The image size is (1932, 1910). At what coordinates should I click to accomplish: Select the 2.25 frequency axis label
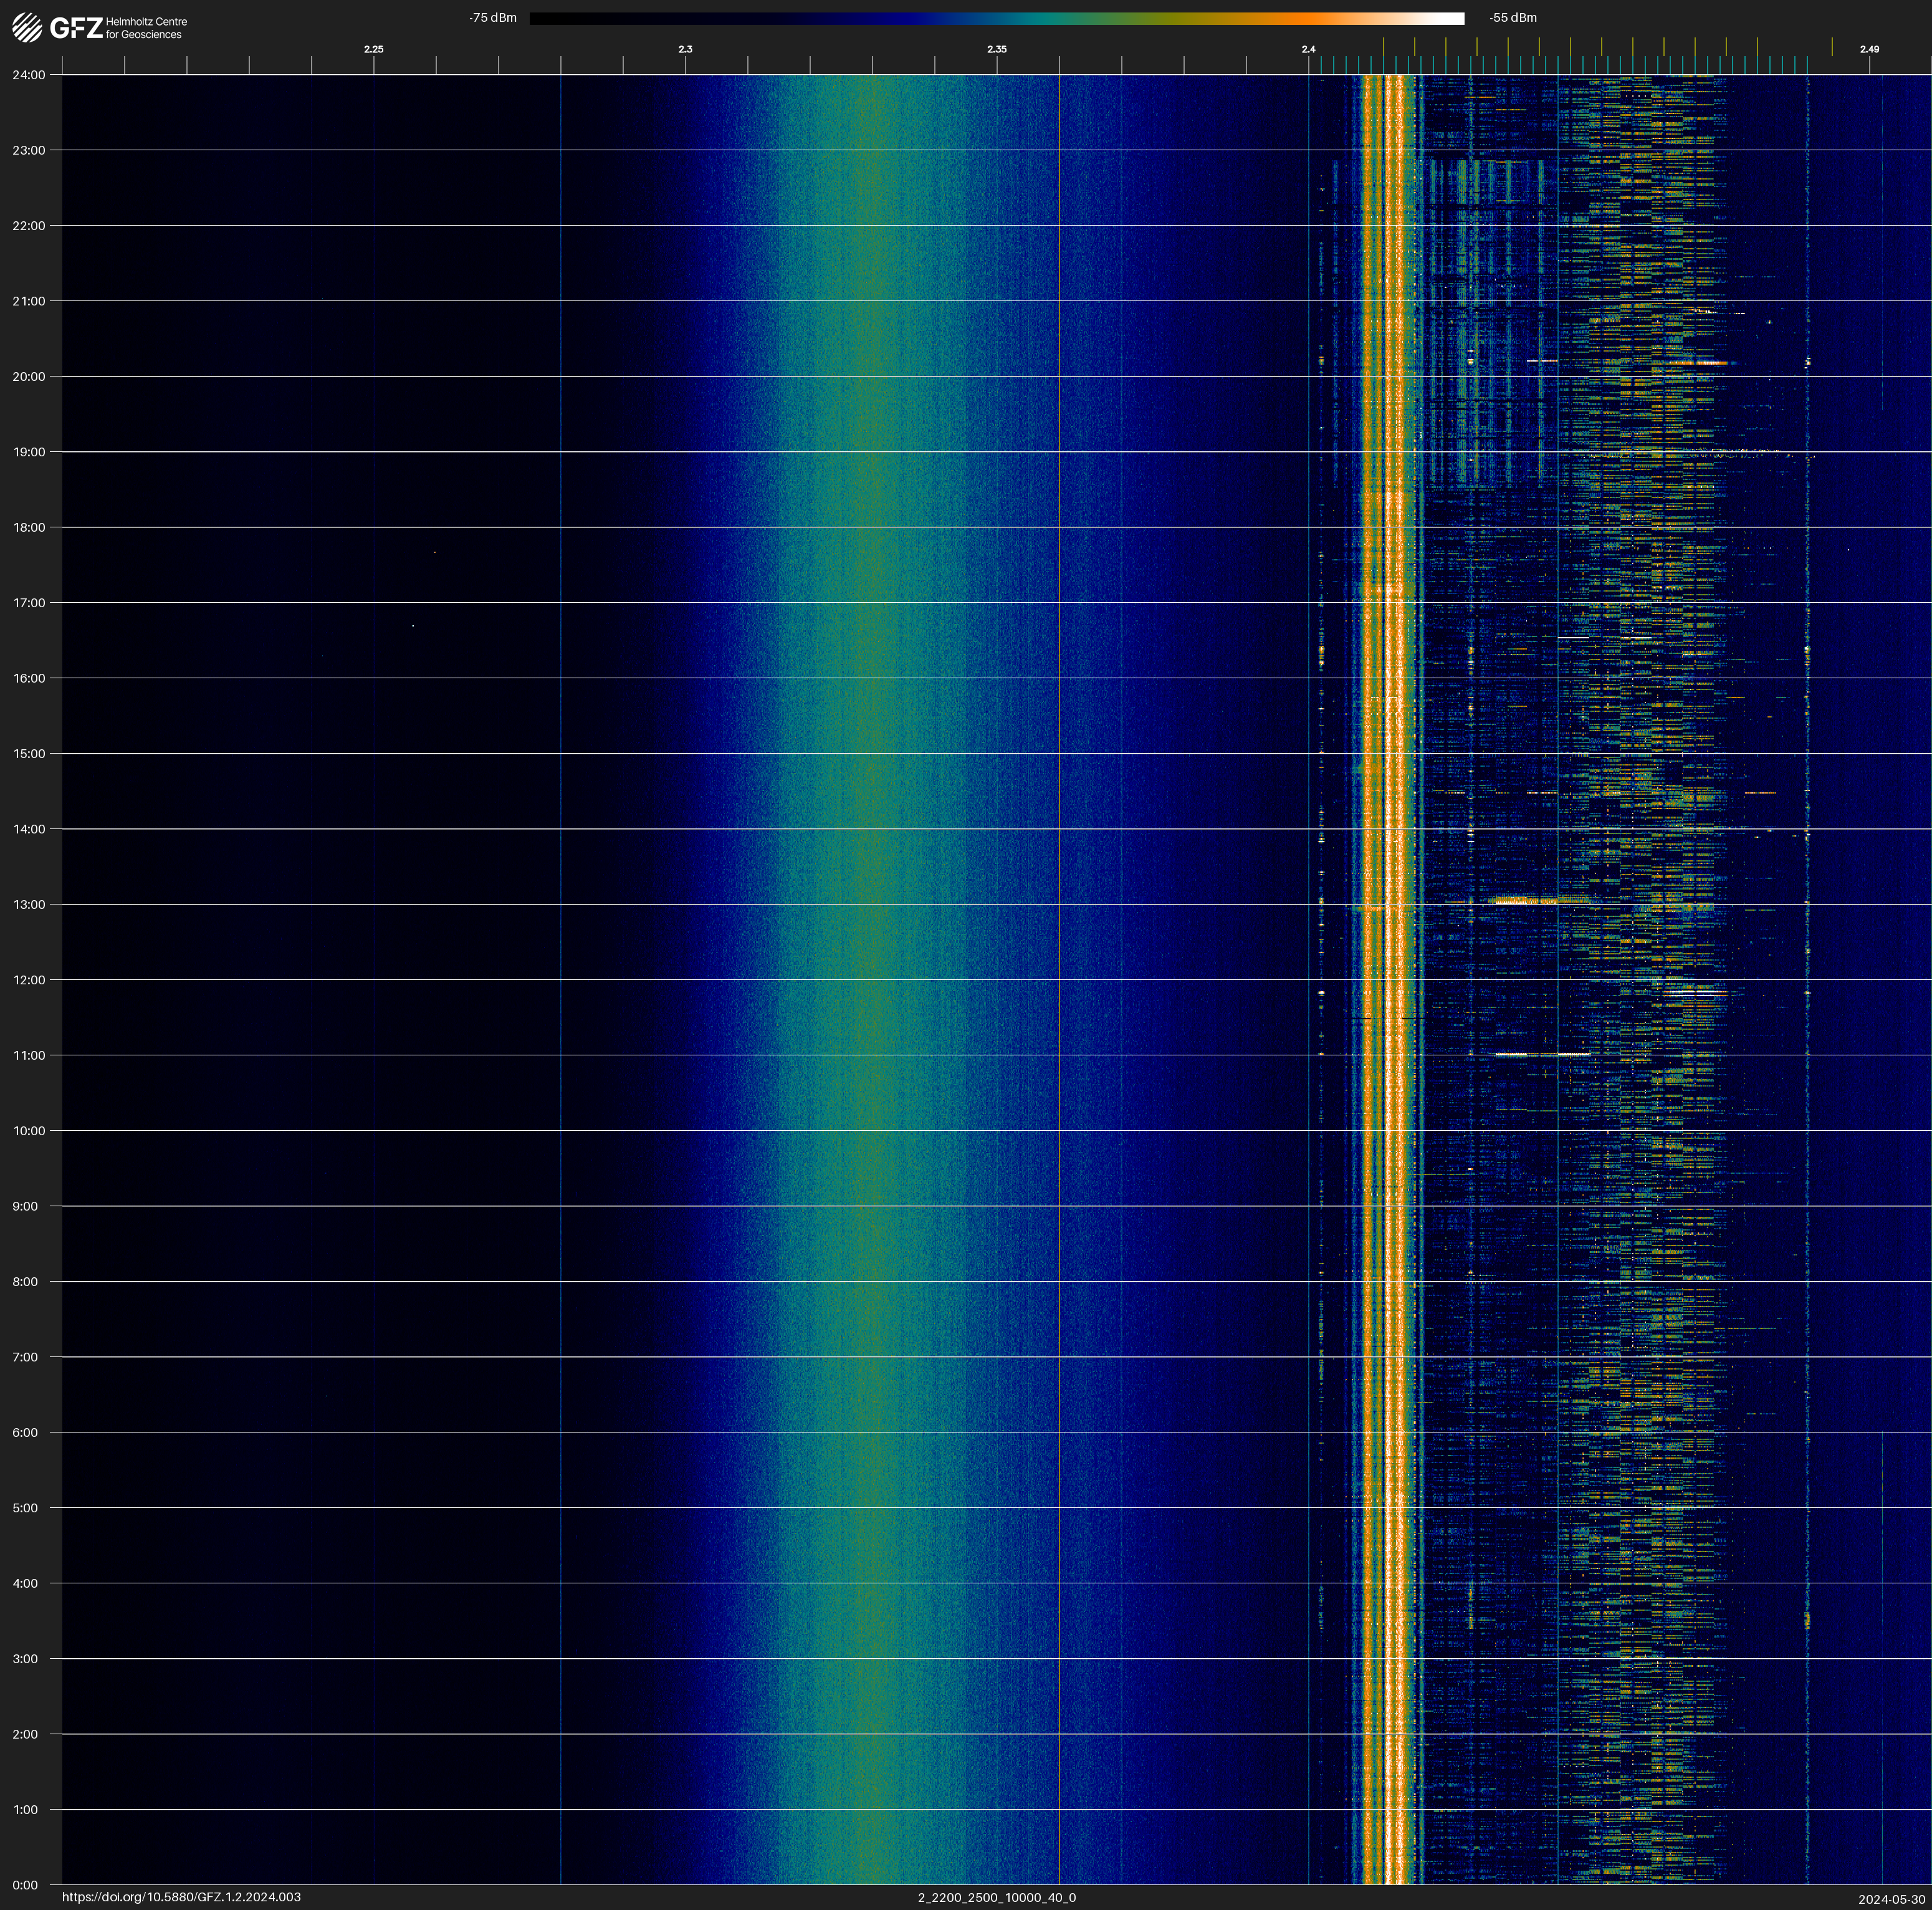tap(373, 49)
